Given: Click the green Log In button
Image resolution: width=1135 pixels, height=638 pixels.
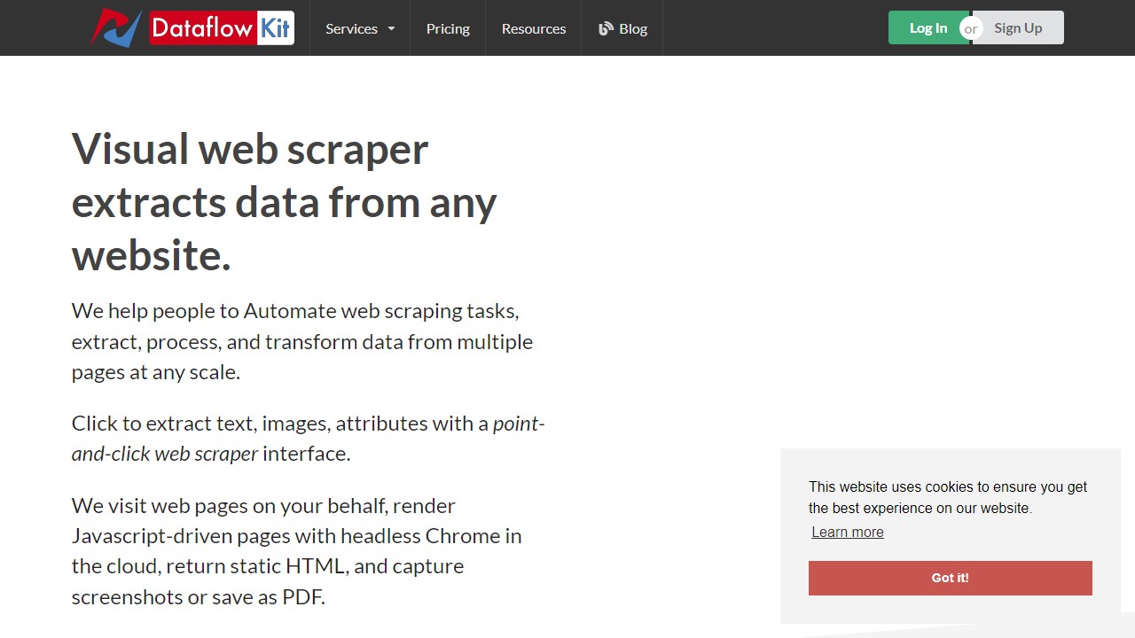Looking at the screenshot, I should pos(928,27).
